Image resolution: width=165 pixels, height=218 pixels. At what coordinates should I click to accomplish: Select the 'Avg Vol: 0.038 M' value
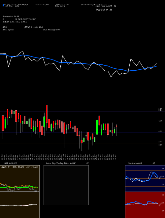pos(106,6)
